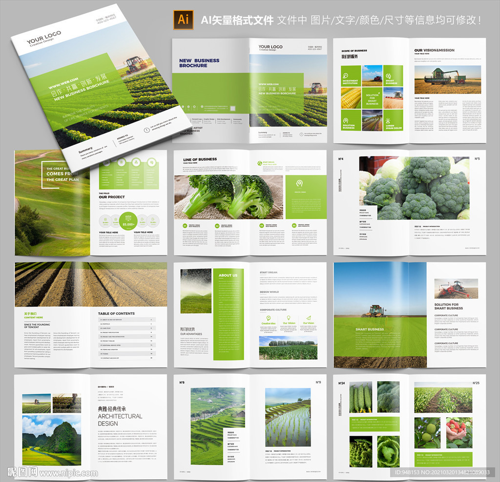Image resolution: width=500 pixels, height=482 pixels.
Task: Click '关于我们' green heading
Action: click(30, 313)
